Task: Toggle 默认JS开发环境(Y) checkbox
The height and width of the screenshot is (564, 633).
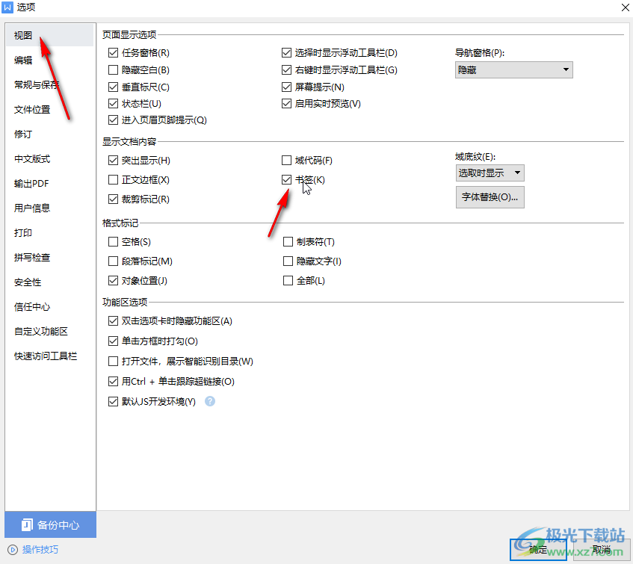Action: coord(113,402)
